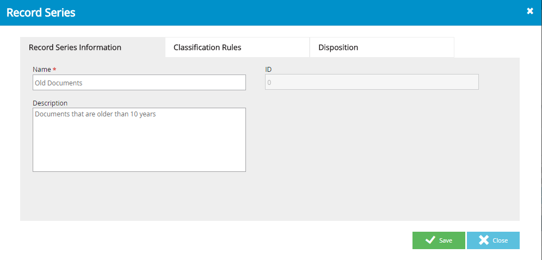Open the Disposition tab

382,47
